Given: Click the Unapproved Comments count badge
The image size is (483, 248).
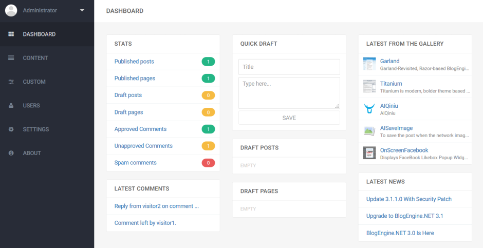Looking at the screenshot, I should (x=208, y=146).
